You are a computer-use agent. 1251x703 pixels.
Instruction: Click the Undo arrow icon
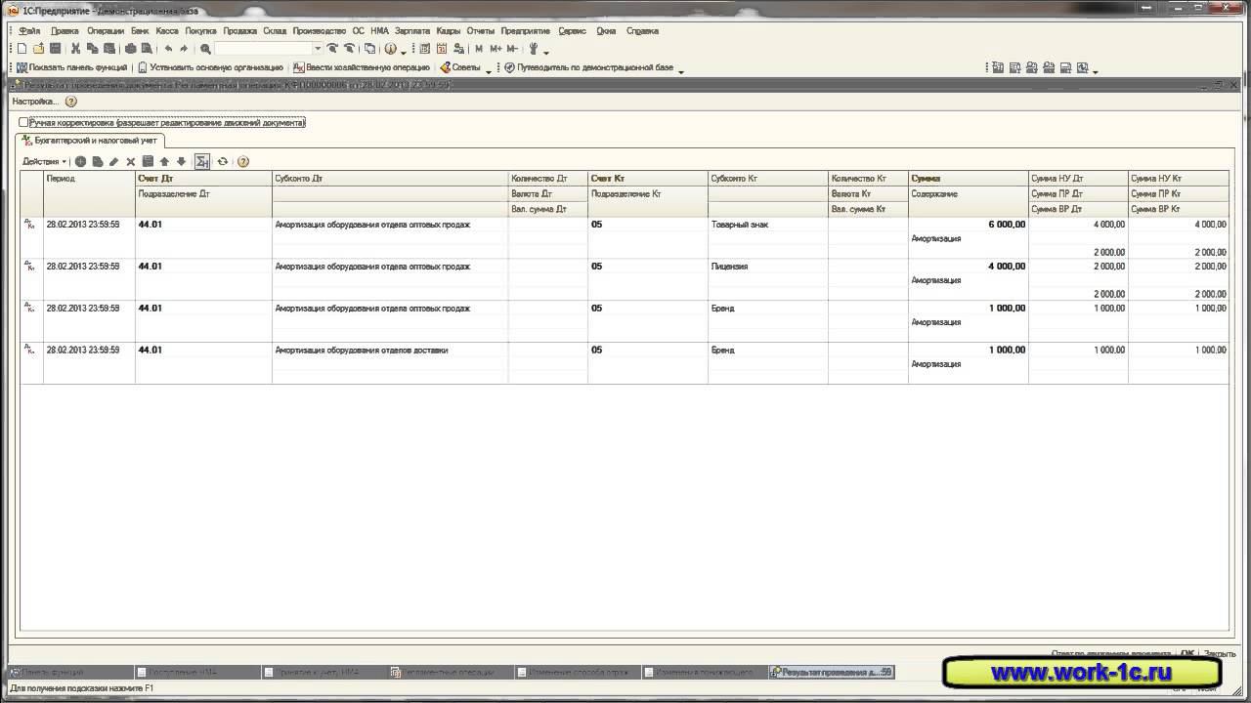168,49
